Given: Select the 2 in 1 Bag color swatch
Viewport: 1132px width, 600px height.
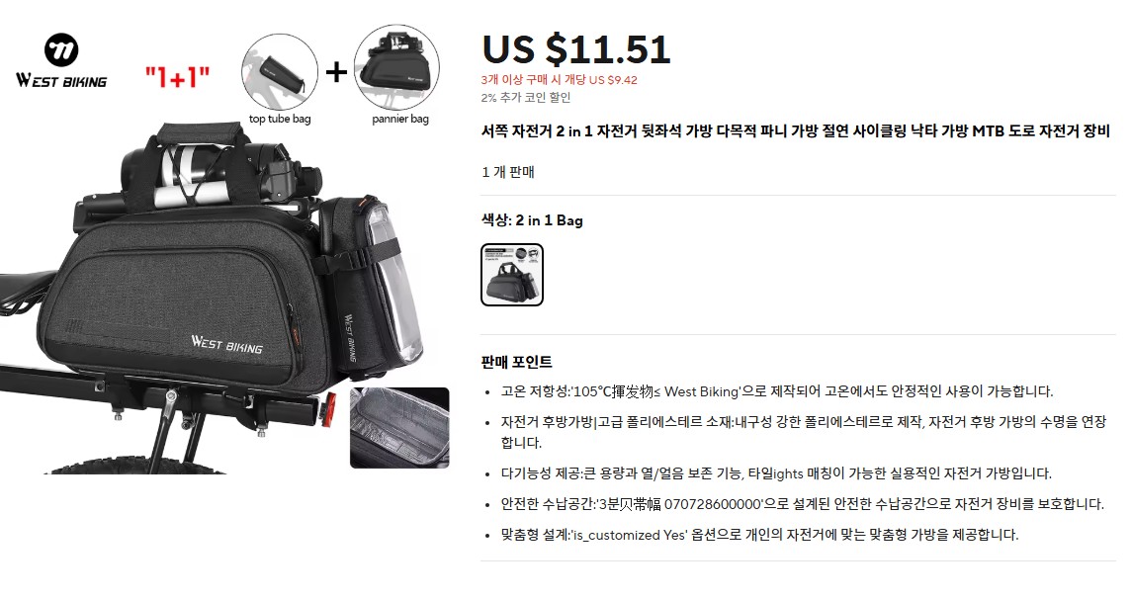Looking at the screenshot, I should click(x=512, y=275).
